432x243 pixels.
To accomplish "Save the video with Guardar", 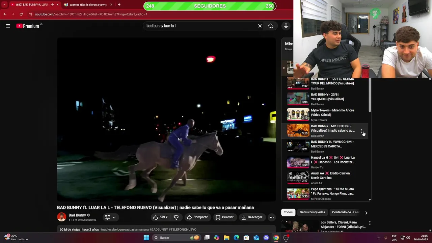I will pyautogui.click(x=225, y=217).
